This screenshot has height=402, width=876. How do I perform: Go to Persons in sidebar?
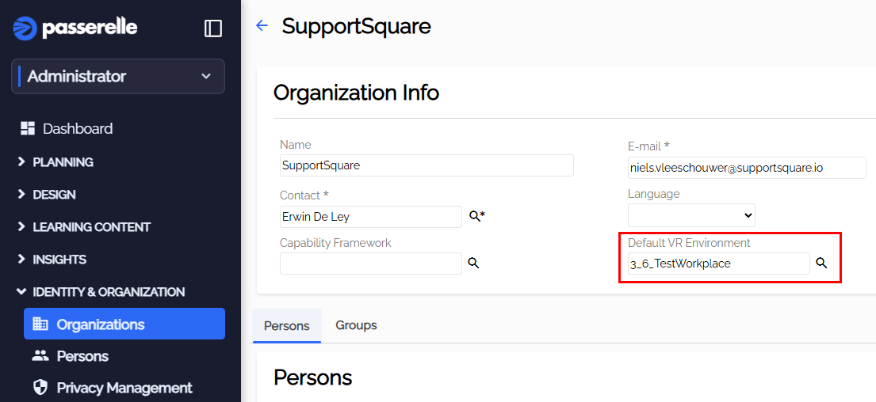coord(82,356)
